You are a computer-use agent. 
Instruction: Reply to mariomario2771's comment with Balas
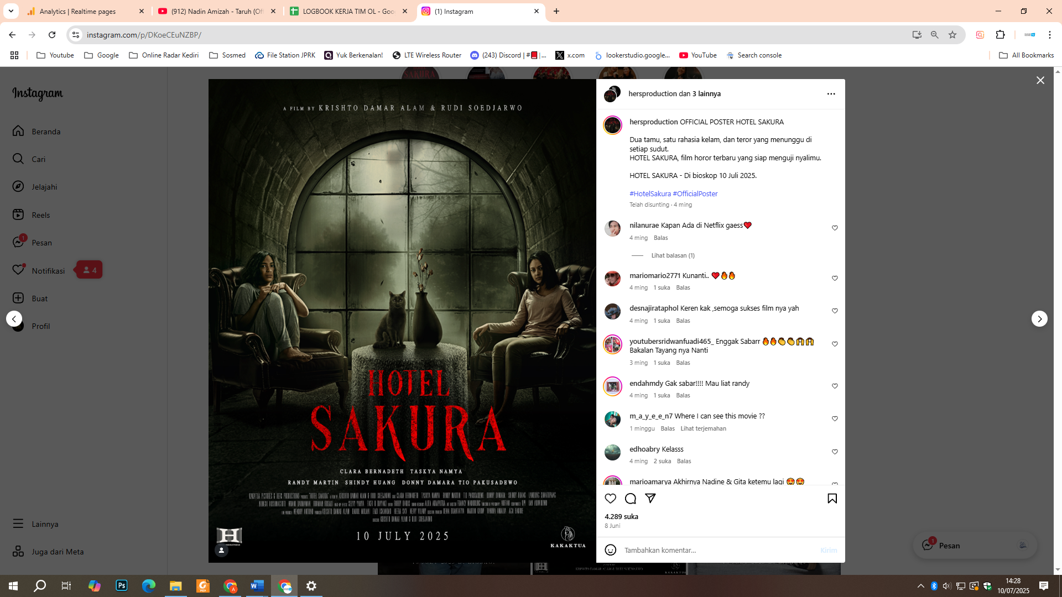[x=683, y=287]
